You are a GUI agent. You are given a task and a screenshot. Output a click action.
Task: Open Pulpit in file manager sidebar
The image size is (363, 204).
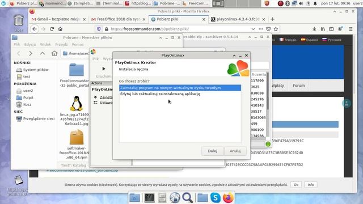pyautogui.click(x=25, y=97)
